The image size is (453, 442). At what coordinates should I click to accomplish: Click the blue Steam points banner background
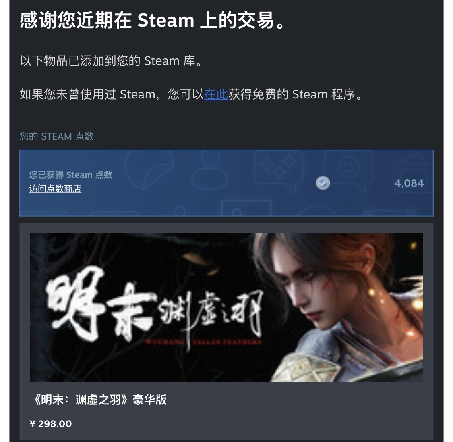pyautogui.click(x=226, y=183)
